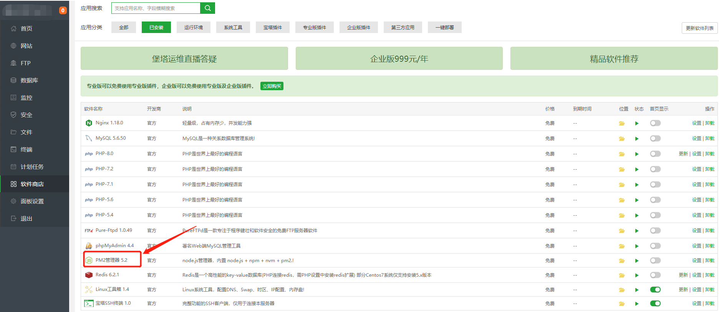
Task: Click 设置 link for Nginx 1.18.0
Action: coord(697,123)
